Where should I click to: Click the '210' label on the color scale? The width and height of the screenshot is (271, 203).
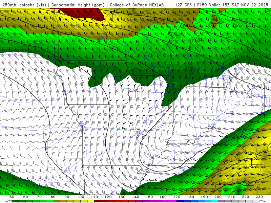pyautogui.click(x=232, y=197)
